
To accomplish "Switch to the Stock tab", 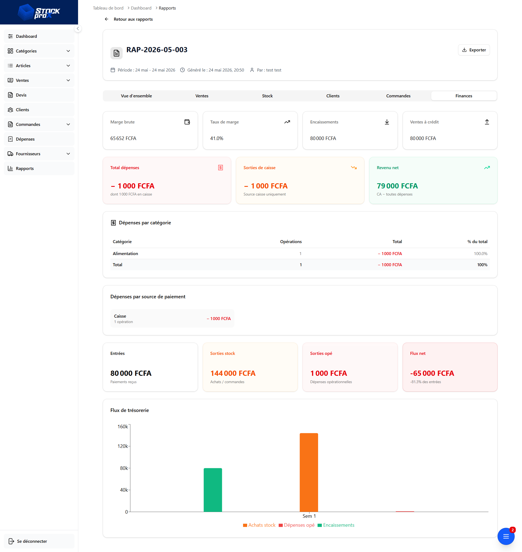I will 267,96.
